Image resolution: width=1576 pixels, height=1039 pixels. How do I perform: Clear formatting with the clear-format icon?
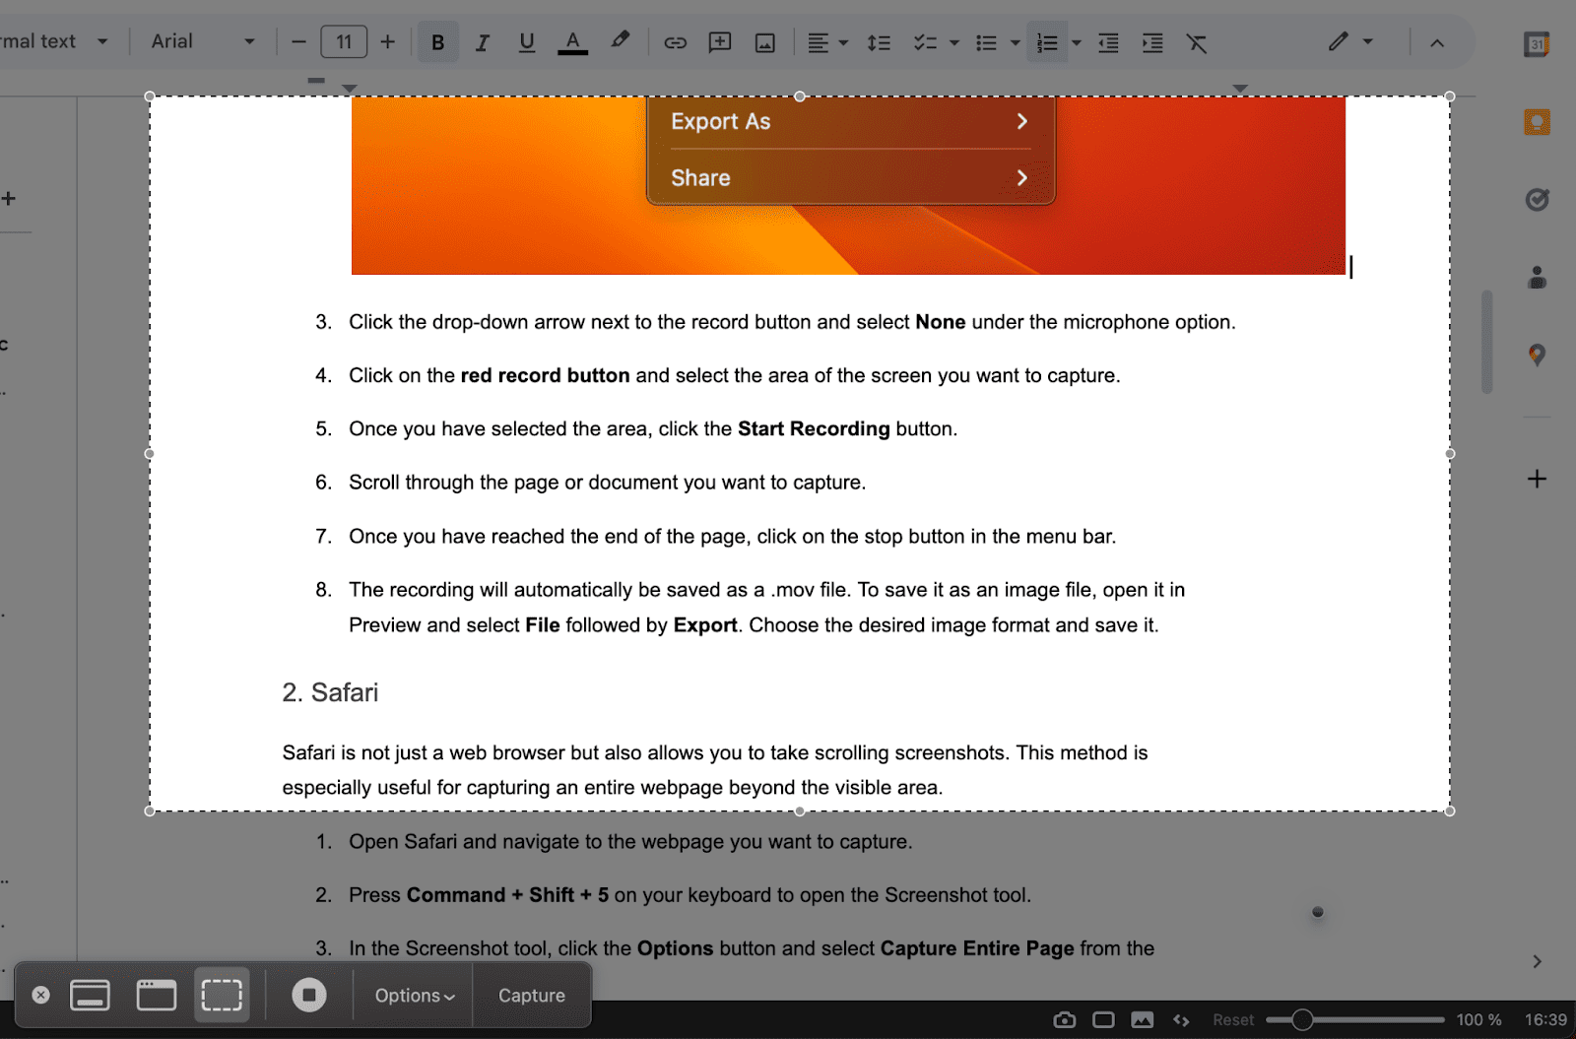[x=1197, y=41]
